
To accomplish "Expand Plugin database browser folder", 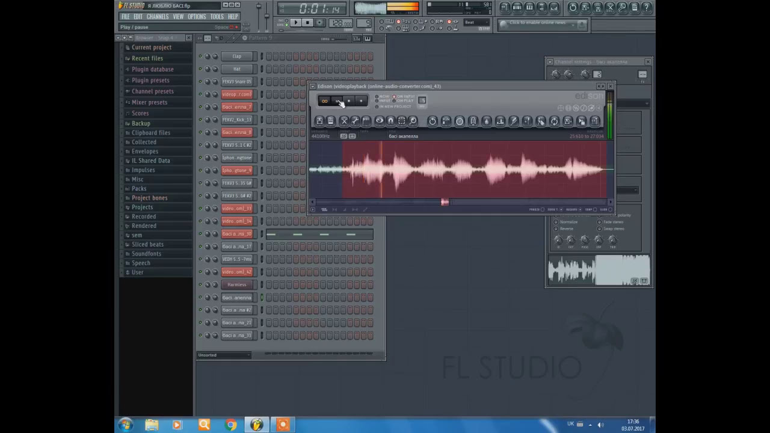I will (152, 69).
